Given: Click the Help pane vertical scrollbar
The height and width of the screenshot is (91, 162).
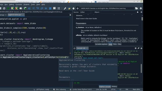Looking at the screenshot, I should click(142, 19).
